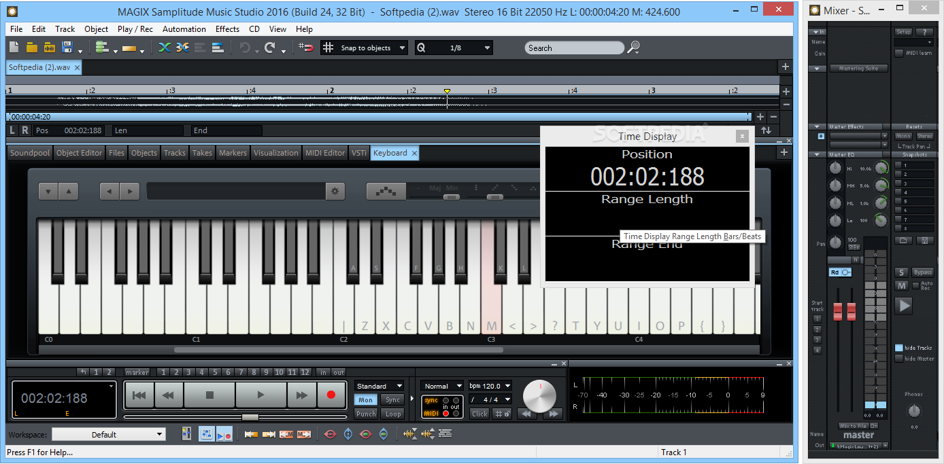This screenshot has width=944, height=464.
Task: Click the chord pattern button on the keyboard panel
Action: point(386,192)
